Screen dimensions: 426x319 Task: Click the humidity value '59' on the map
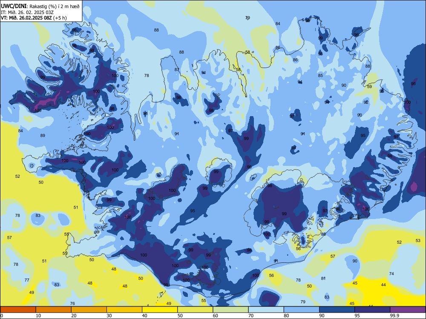(369, 86)
